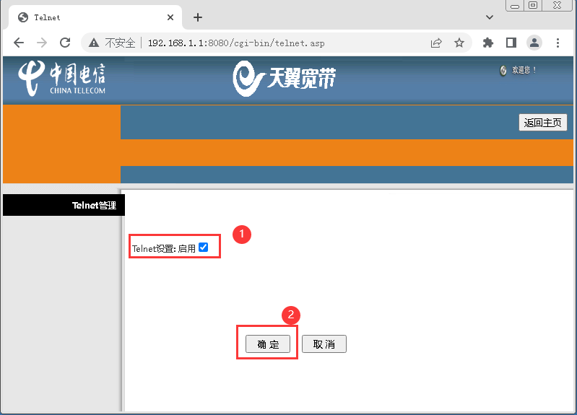Bookmark this page with the star
This screenshot has height=415, width=577.
(459, 43)
